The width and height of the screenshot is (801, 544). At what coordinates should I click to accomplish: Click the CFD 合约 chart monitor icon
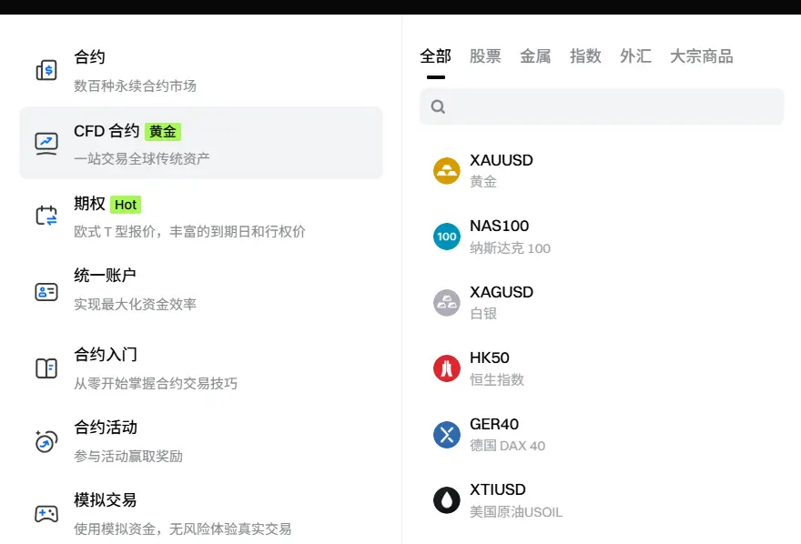46,144
